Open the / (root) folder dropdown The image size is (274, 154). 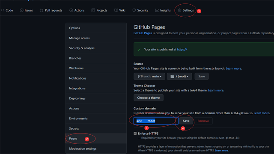[179, 76]
